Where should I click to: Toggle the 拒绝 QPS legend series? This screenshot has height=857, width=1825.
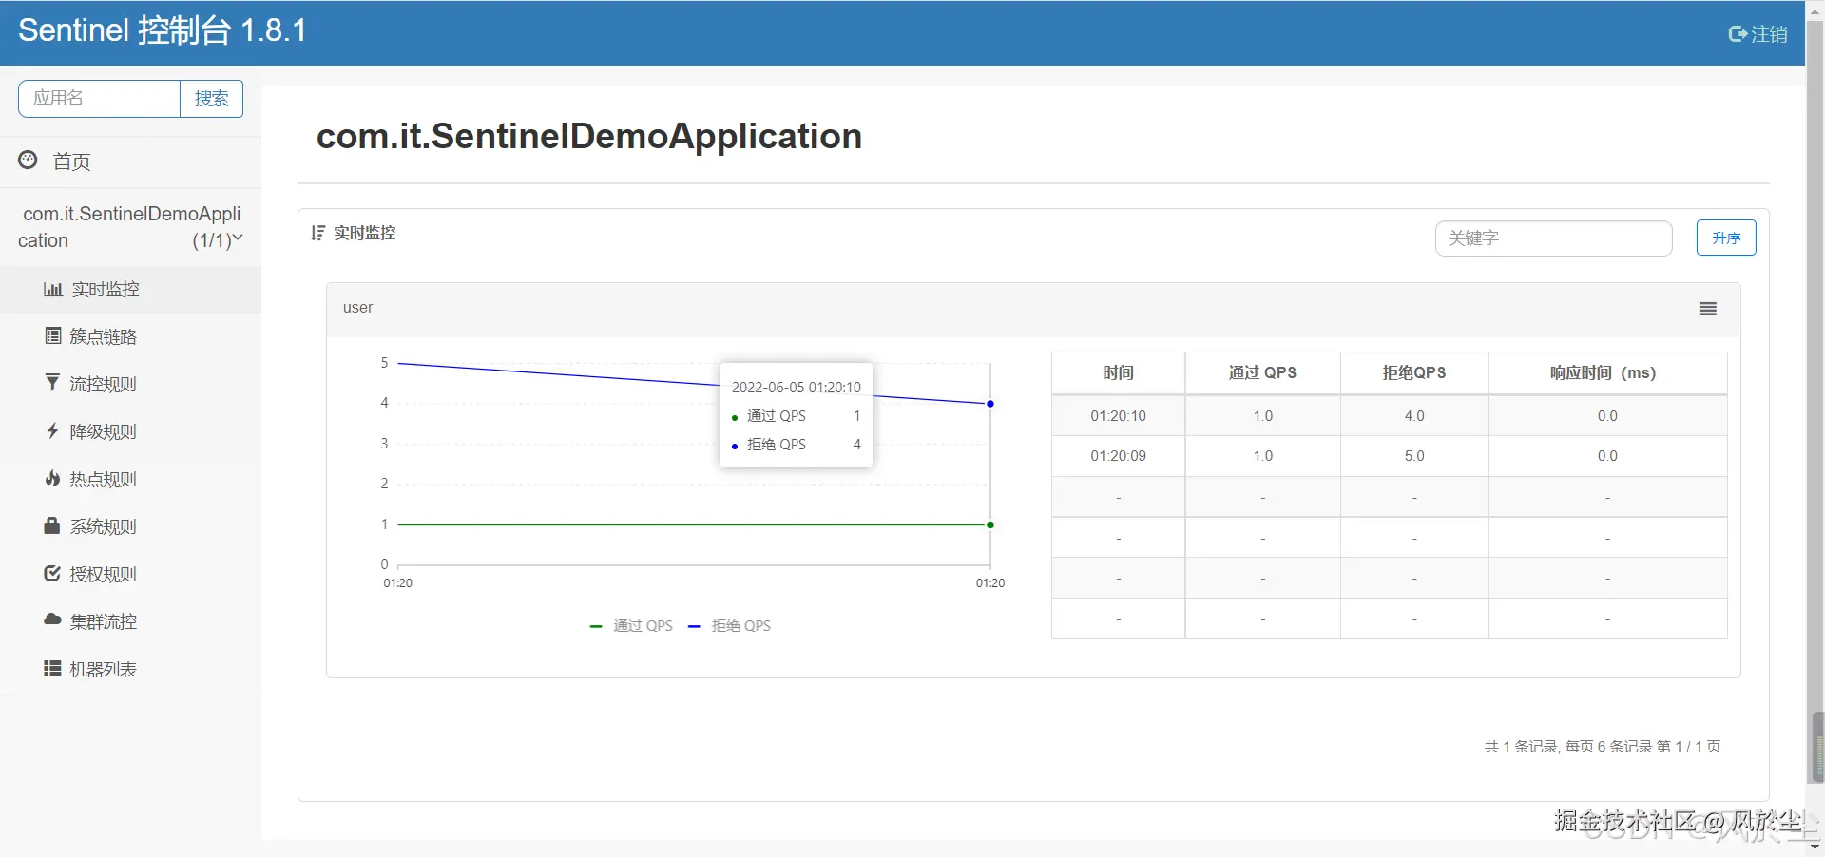tap(729, 626)
